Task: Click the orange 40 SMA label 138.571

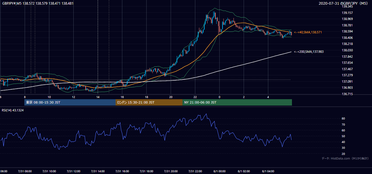Action: 308,32
